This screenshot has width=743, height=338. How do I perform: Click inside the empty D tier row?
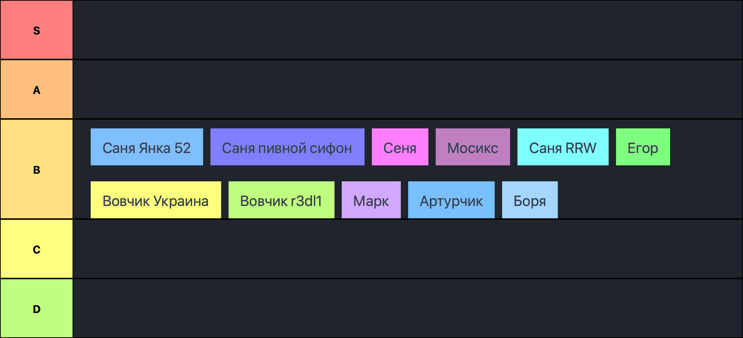point(407,309)
